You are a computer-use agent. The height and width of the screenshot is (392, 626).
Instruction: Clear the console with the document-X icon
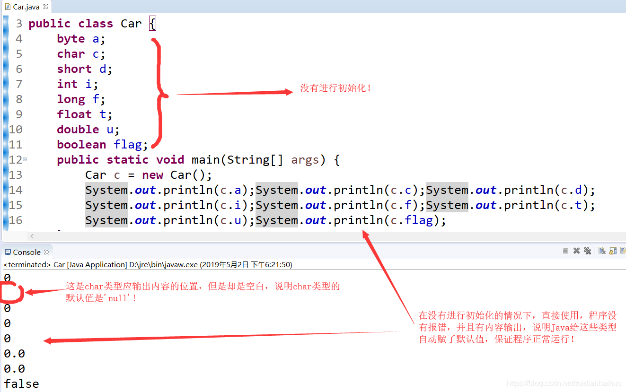602,251
